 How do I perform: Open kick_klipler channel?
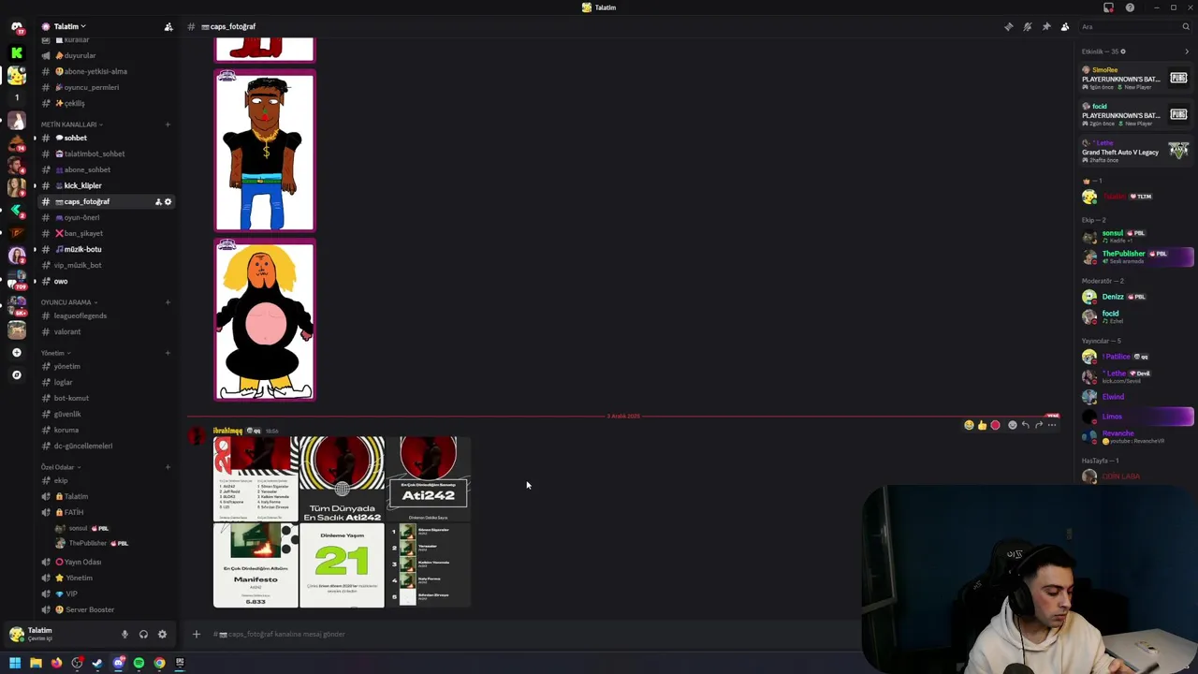point(106,185)
